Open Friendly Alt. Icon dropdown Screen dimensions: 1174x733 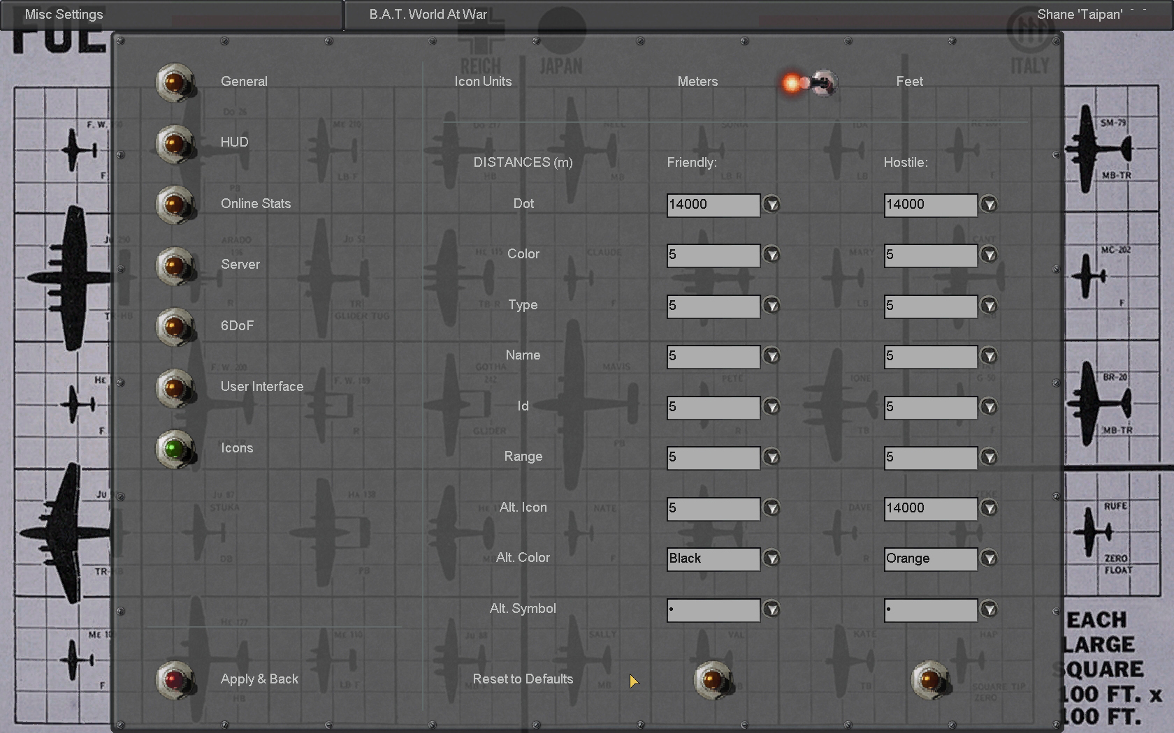771,508
